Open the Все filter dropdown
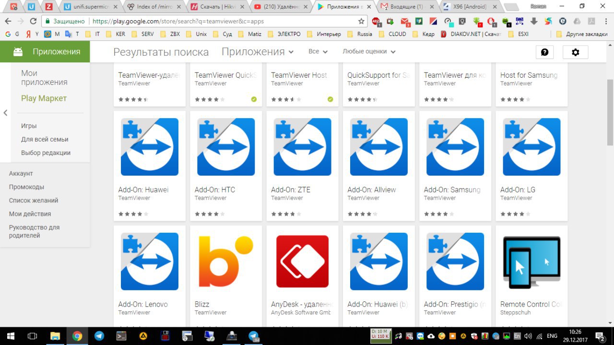Image resolution: width=614 pixels, height=345 pixels. click(318, 51)
